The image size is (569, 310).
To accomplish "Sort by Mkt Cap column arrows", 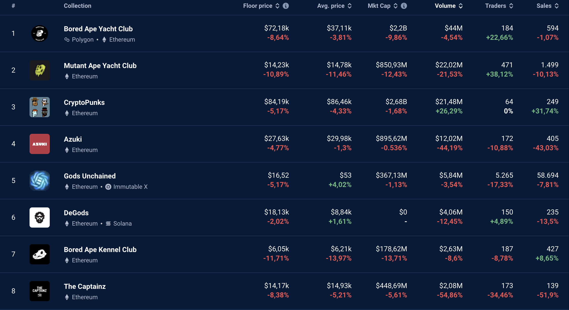I will pos(396,6).
